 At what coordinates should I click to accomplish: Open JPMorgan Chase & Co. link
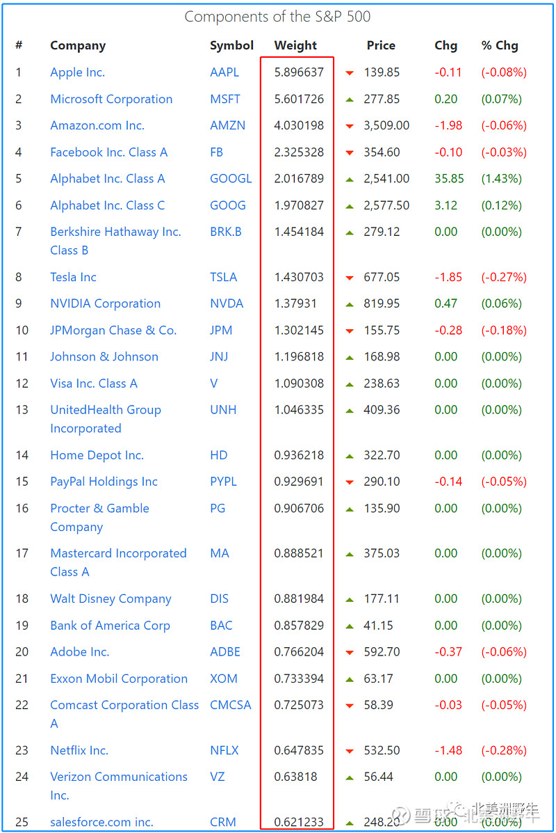tap(113, 330)
